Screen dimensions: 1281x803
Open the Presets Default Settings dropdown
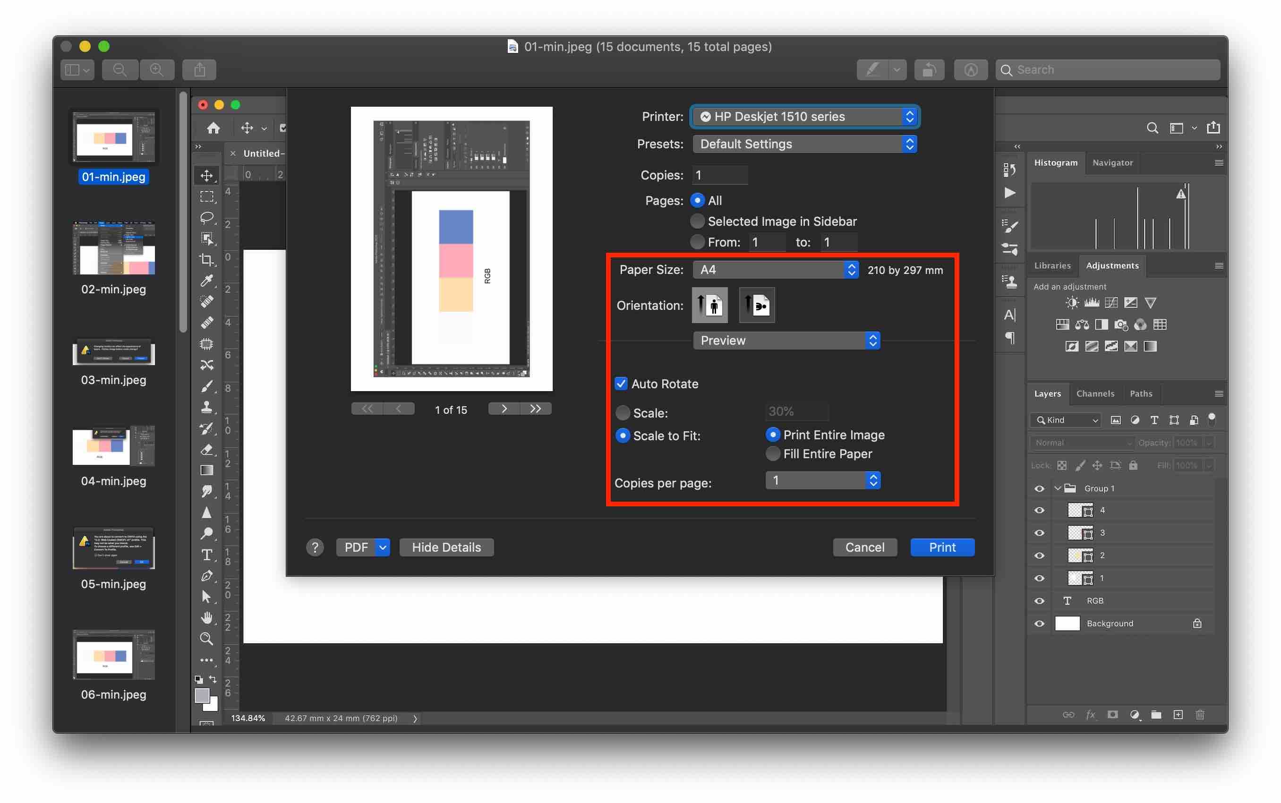(x=804, y=144)
